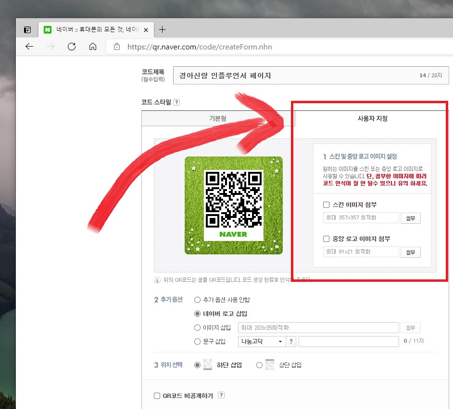
Task: Select the 네이버 browser tab
Action: (96, 29)
